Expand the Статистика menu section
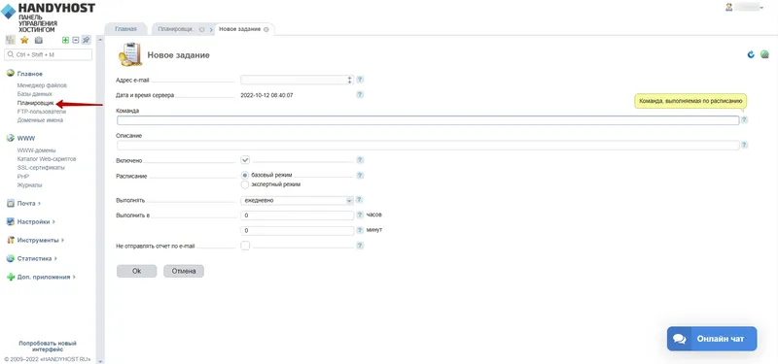 point(37,258)
